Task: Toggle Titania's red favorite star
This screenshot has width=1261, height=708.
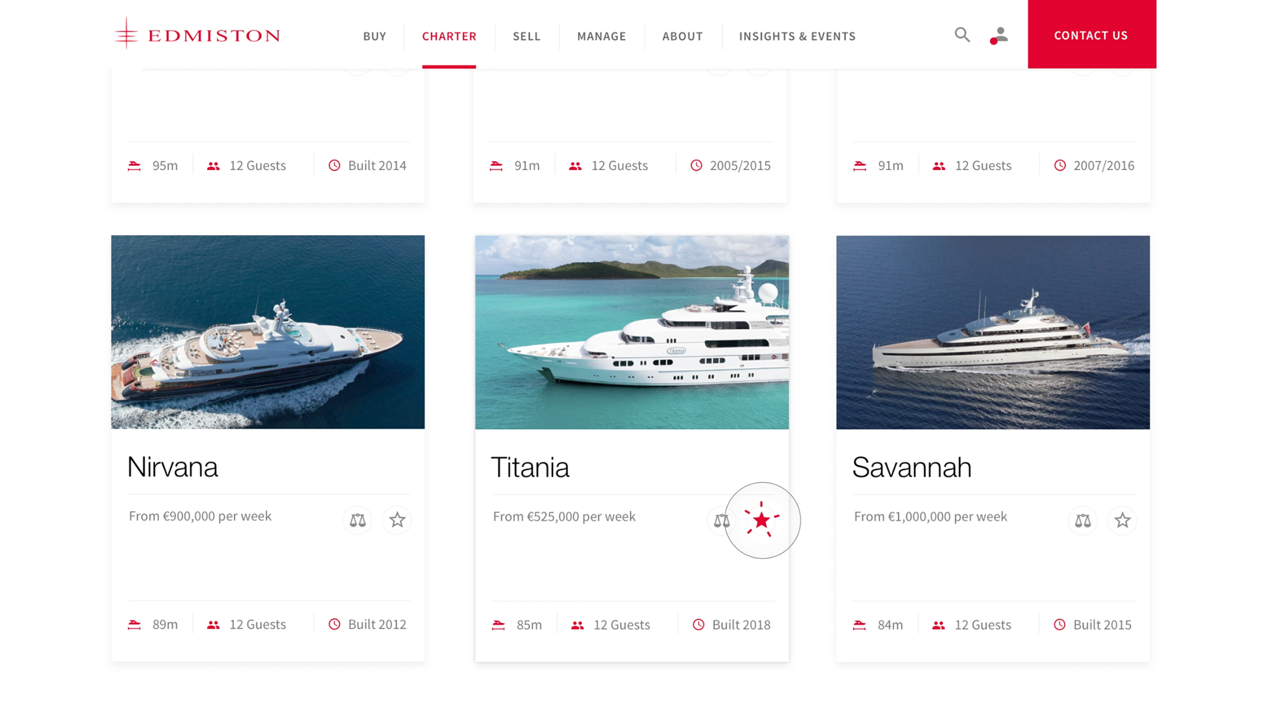Action: (x=762, y=520)
